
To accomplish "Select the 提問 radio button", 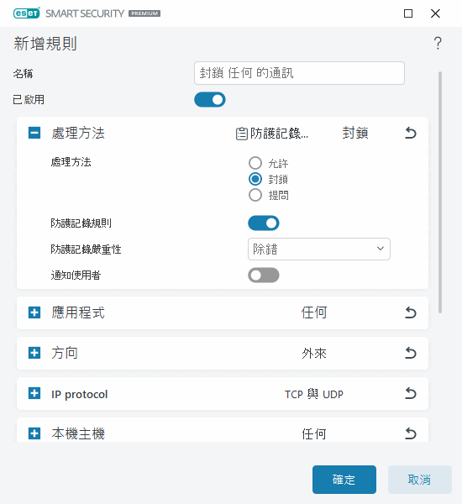I will [255, 195].
